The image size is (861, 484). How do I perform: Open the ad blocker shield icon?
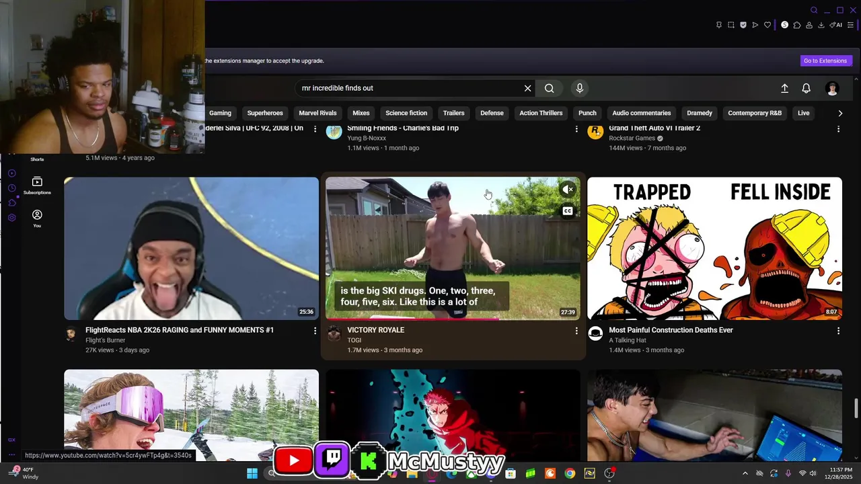click(x=743, y=25)
